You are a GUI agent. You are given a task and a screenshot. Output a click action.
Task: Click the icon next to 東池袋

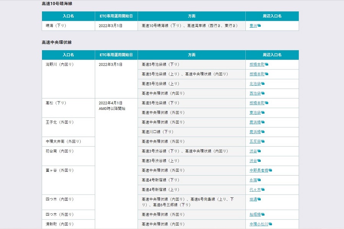pyautogui.click(x=262, y=112)
